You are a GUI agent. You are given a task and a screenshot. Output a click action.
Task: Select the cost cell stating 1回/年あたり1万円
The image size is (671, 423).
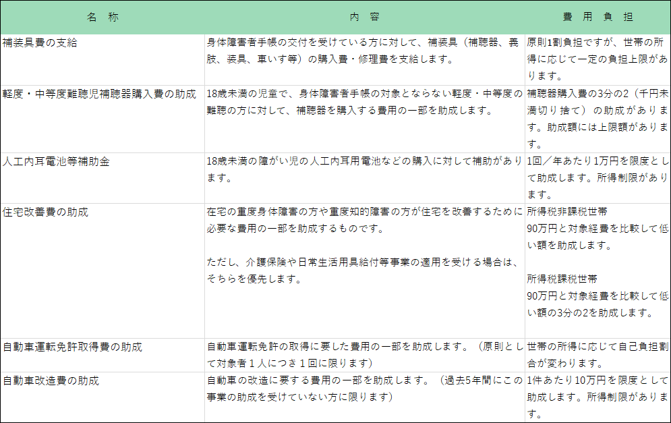(x=597, y=170)
